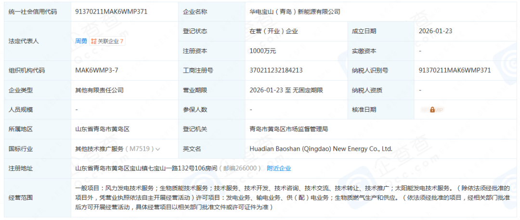Click the establishment date 2026-01-23 value

tap(435, 31)
